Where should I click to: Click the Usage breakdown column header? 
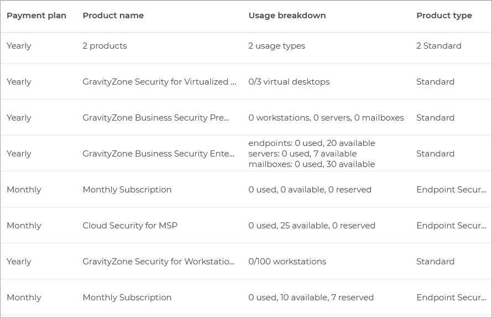click(287, 15)
